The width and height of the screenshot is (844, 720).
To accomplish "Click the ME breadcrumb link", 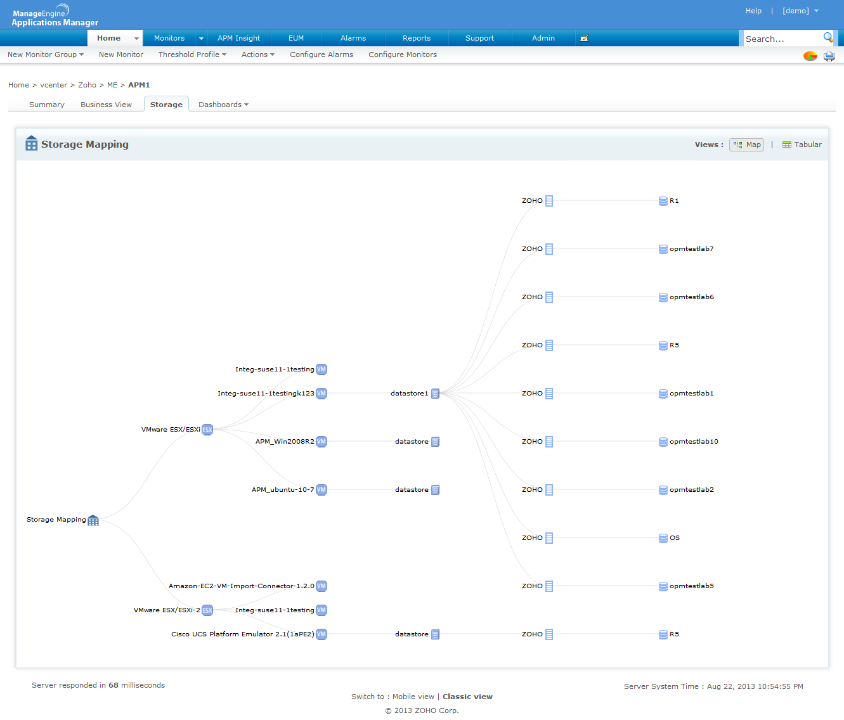I will (x=112, y=85).
